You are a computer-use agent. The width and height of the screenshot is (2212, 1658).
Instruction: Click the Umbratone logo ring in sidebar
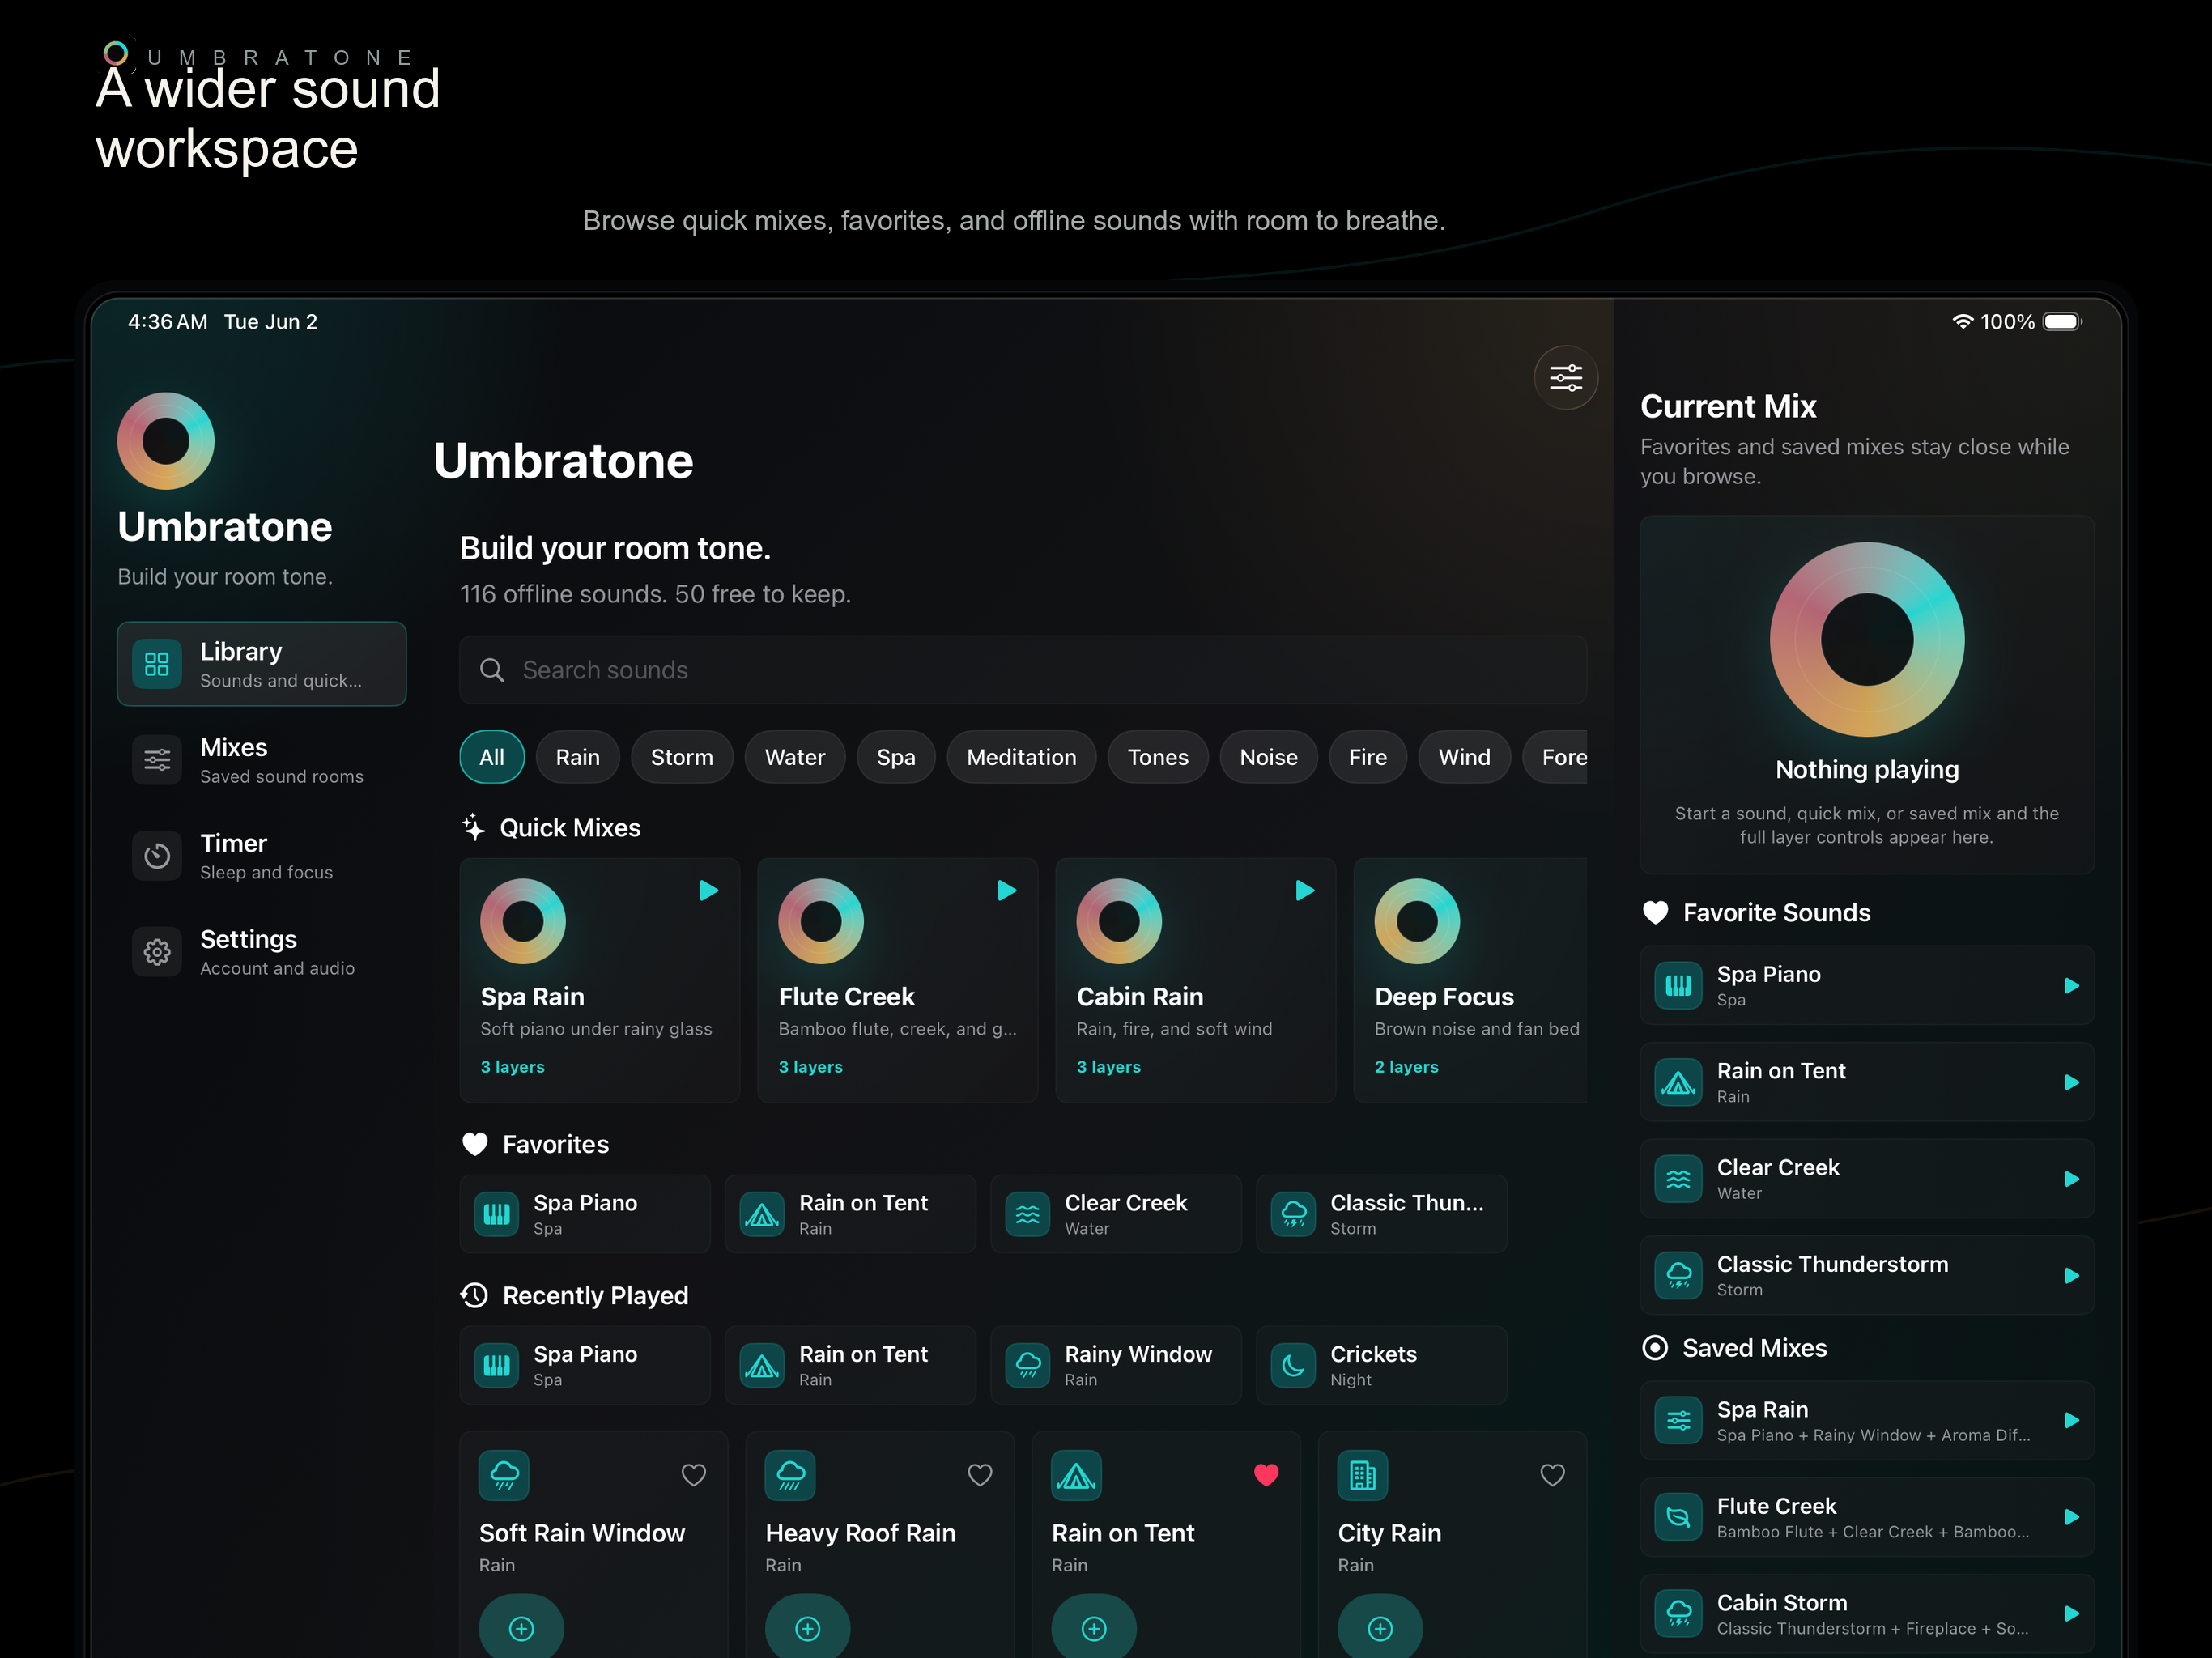[x=166, y=441]
